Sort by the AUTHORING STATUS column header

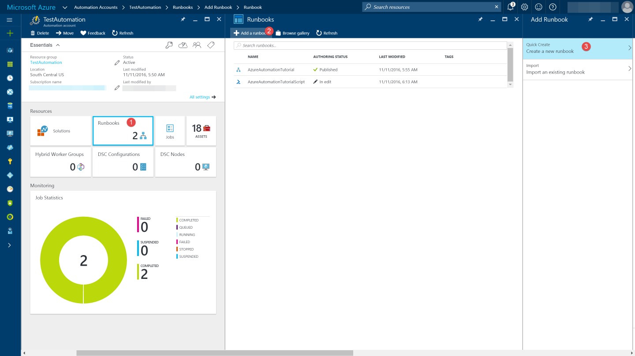(330, 57)
